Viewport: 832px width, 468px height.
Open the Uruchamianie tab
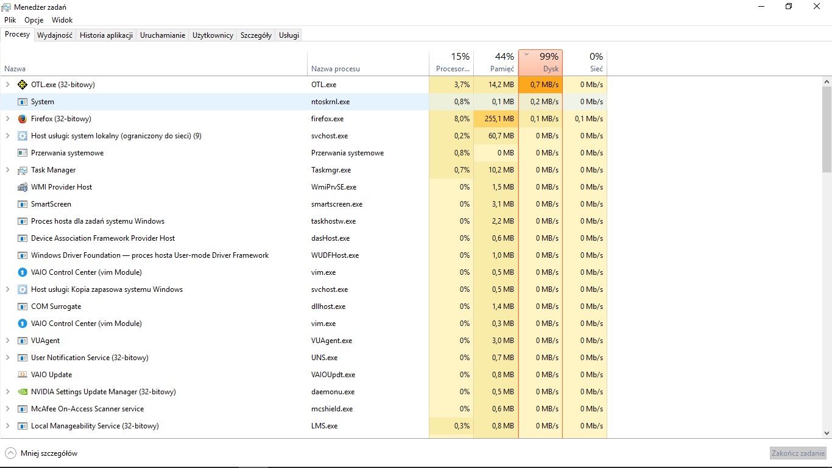click(x=163, y=35)
